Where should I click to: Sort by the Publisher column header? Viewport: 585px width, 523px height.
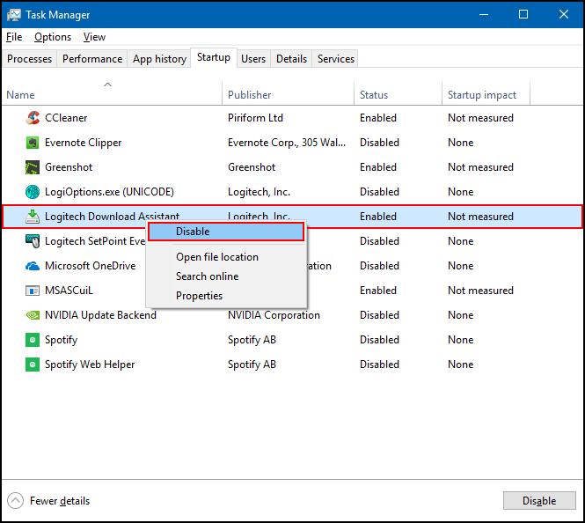coord(288,95)
